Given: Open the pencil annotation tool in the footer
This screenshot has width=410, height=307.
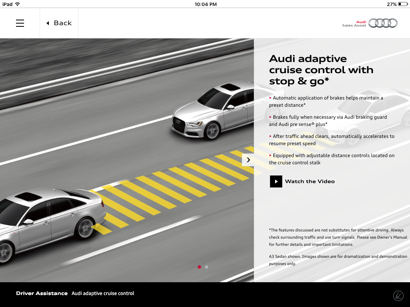Looking at the screenshot, I should 398,296.
